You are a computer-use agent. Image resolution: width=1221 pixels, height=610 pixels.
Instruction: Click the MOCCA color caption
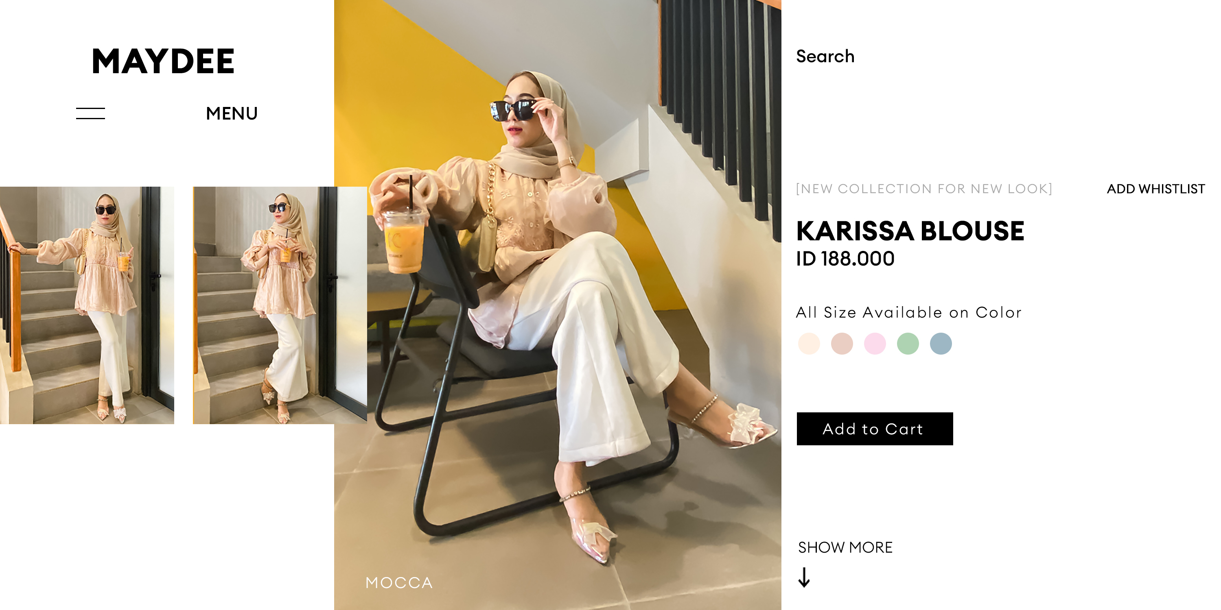click(x=399, y=582)
